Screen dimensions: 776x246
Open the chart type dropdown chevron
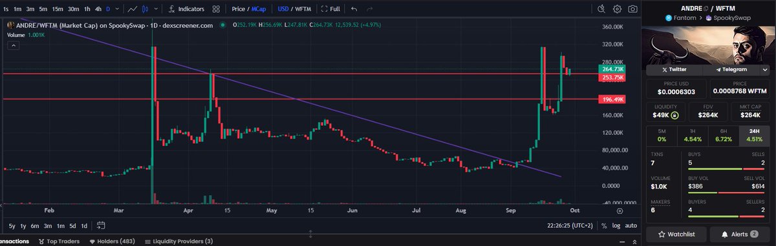[155, 9]
